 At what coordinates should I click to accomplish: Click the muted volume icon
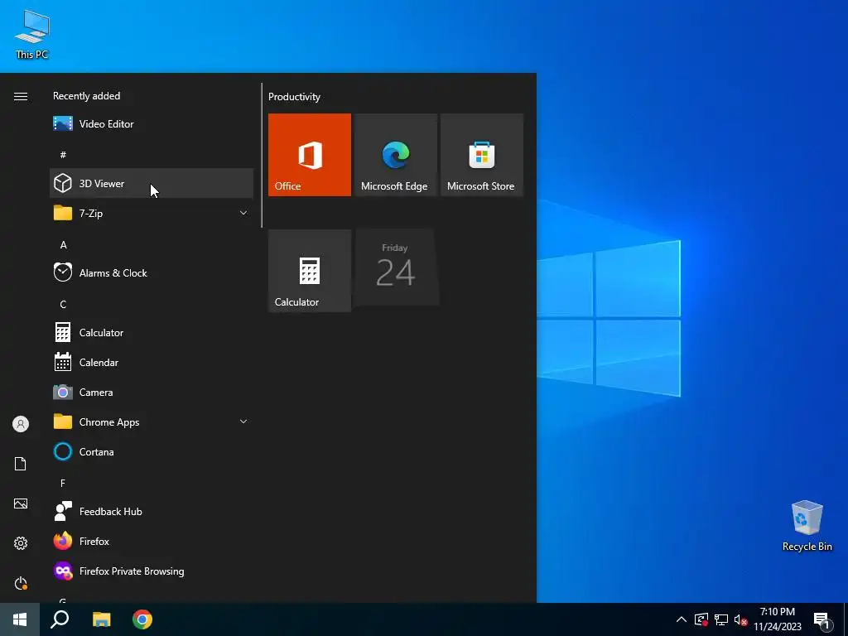click(740, 619)
